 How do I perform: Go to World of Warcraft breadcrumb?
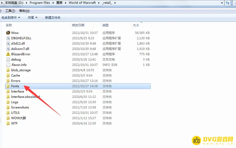click(82, 3)
